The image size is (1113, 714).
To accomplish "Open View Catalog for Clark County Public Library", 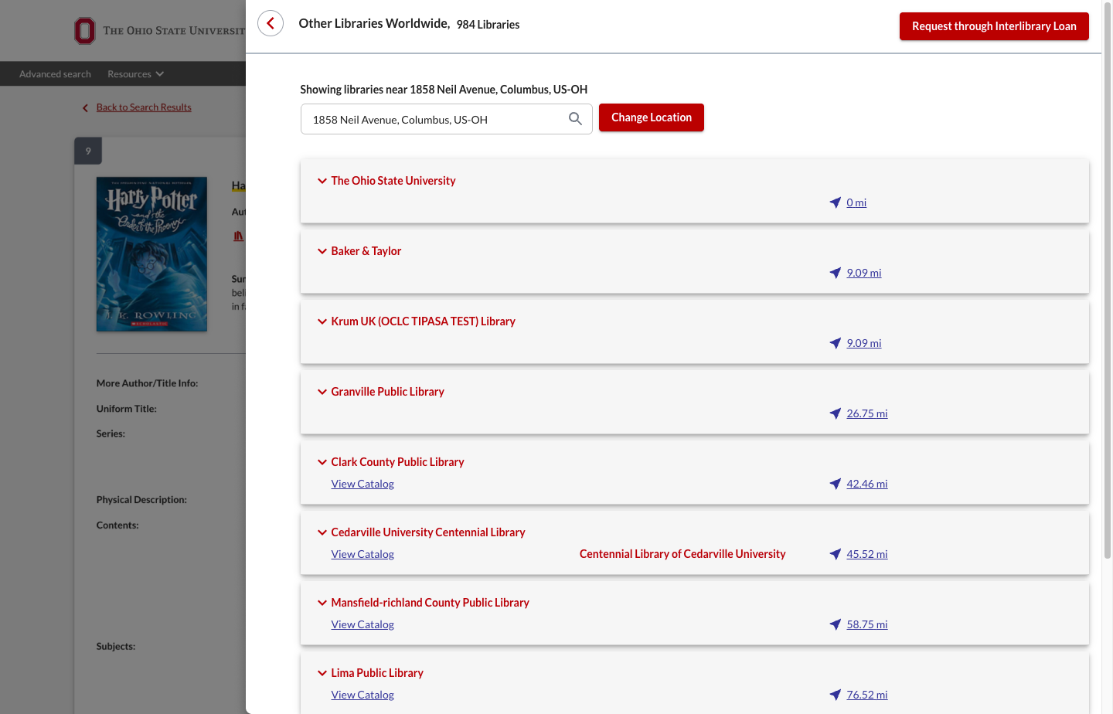I will pos(362,484).
